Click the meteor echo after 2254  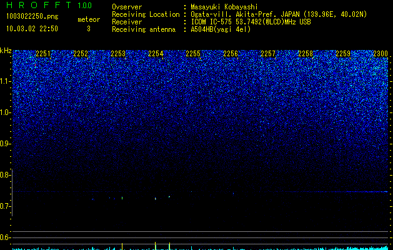tap(169, 197)
